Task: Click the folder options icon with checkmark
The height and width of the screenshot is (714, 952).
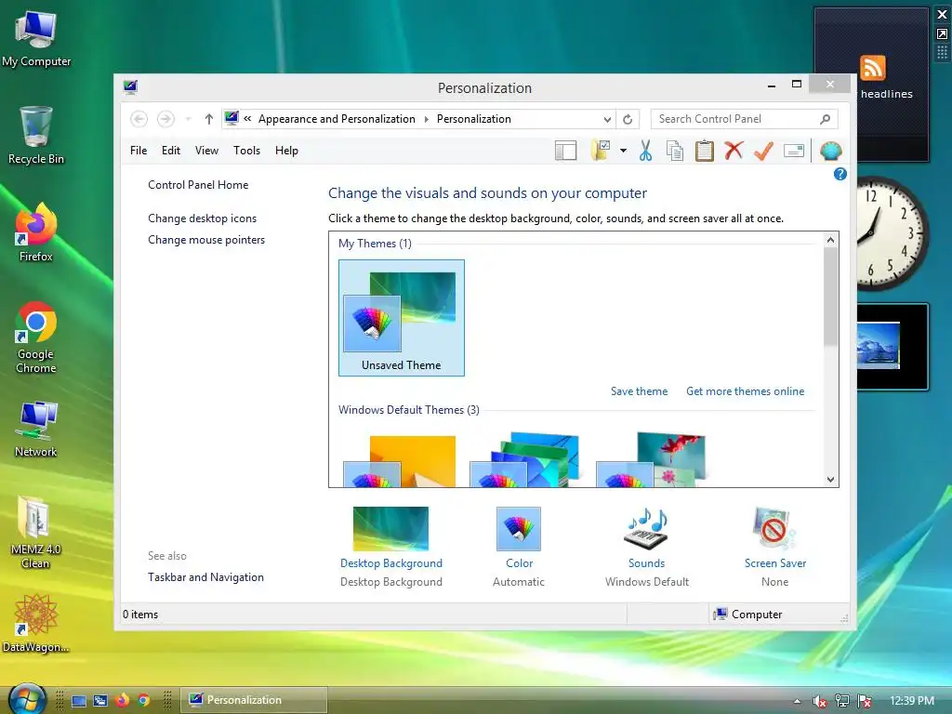Action: (x=601, y=150)
